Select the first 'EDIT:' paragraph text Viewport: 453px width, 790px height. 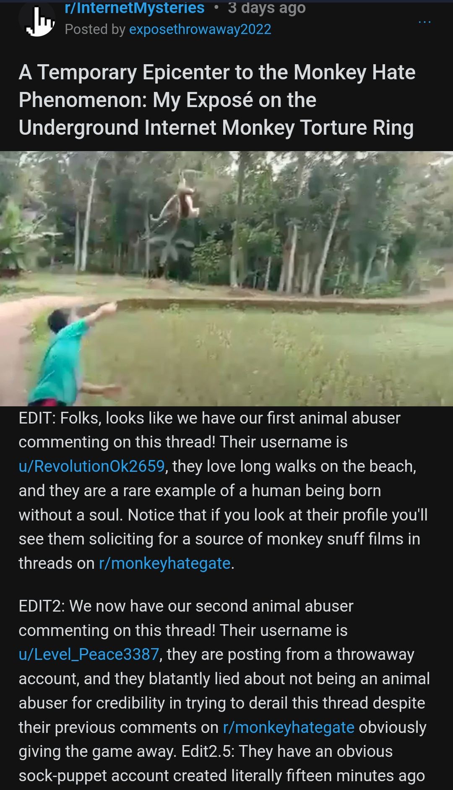click(223, 491)
